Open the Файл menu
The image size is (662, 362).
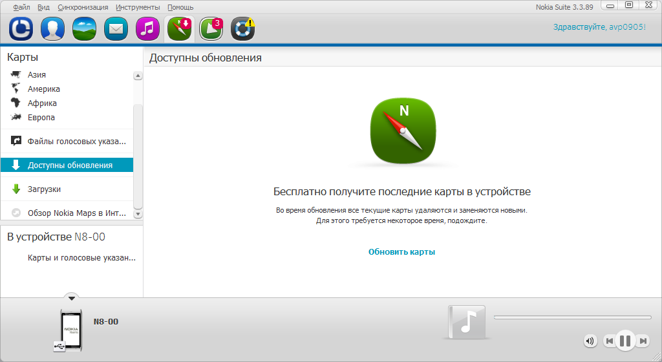(21, 7)
